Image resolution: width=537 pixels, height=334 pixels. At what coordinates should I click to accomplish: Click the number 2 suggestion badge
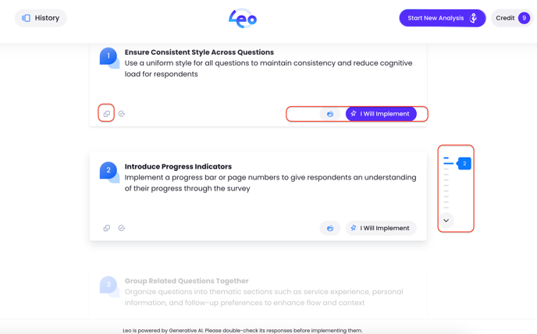(109, 172)
